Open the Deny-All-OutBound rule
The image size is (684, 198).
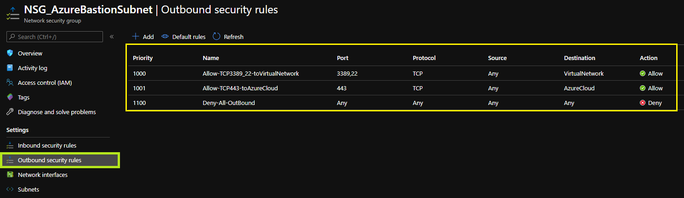tap(401, 103)
